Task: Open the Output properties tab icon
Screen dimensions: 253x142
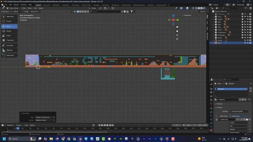Action: pyautogui.click(x=211, y=93)
